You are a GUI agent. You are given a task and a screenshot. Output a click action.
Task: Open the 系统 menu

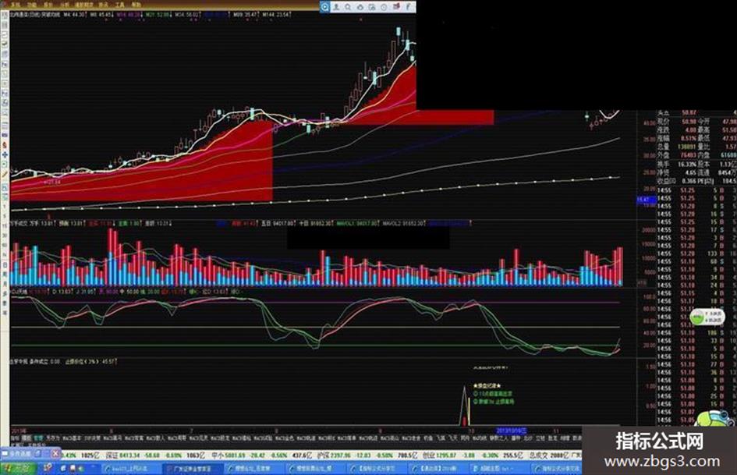click(16, 4)
